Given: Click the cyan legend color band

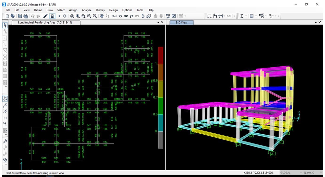Looking at the screenshot, I should click(160, 123).
